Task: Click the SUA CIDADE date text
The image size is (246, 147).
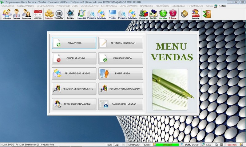Action: tap(28, 145)
